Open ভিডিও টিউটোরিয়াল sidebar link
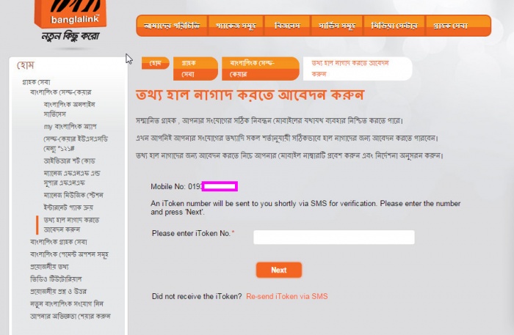Viewport: 514px width, 335px height. pos(56,279)
